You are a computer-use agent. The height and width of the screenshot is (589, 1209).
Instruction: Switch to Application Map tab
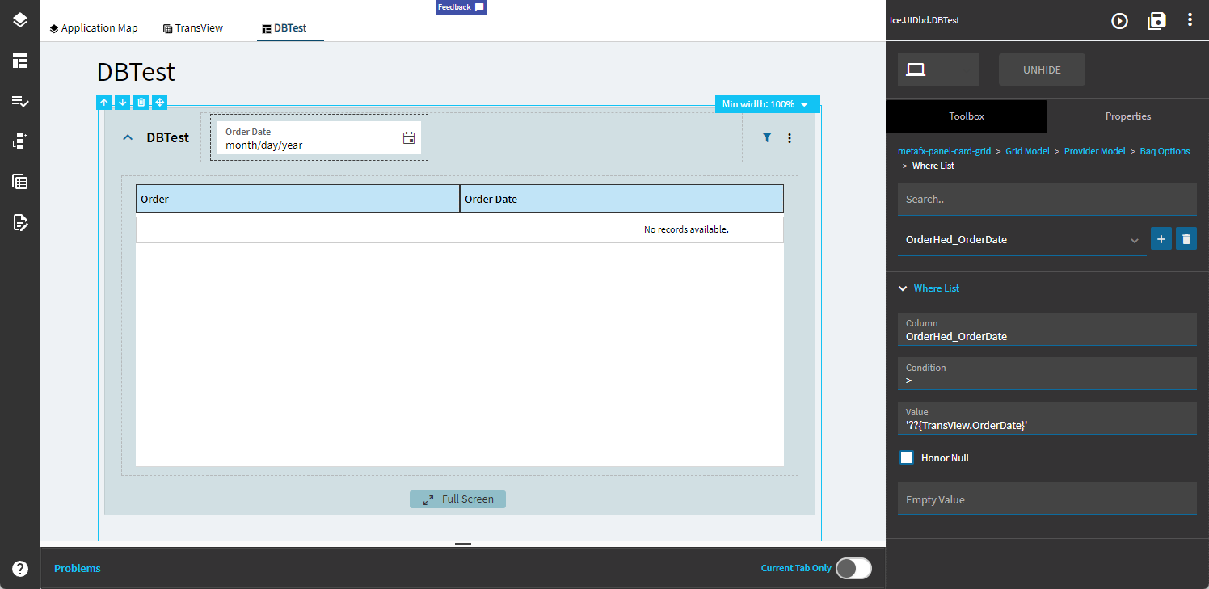94,27
